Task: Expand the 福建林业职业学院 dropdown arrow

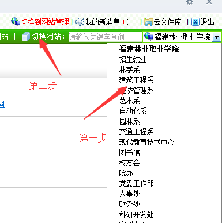Action: (216, 37)
